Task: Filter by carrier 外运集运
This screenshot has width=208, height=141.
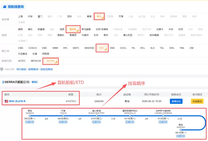Action: pyautogui.click(x=23, y=54)
